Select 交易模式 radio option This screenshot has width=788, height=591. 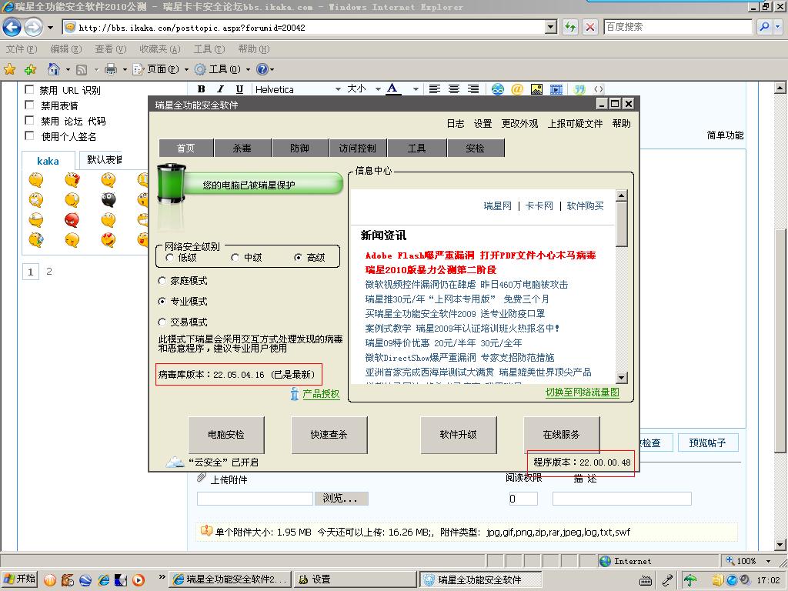click(162, 322)
